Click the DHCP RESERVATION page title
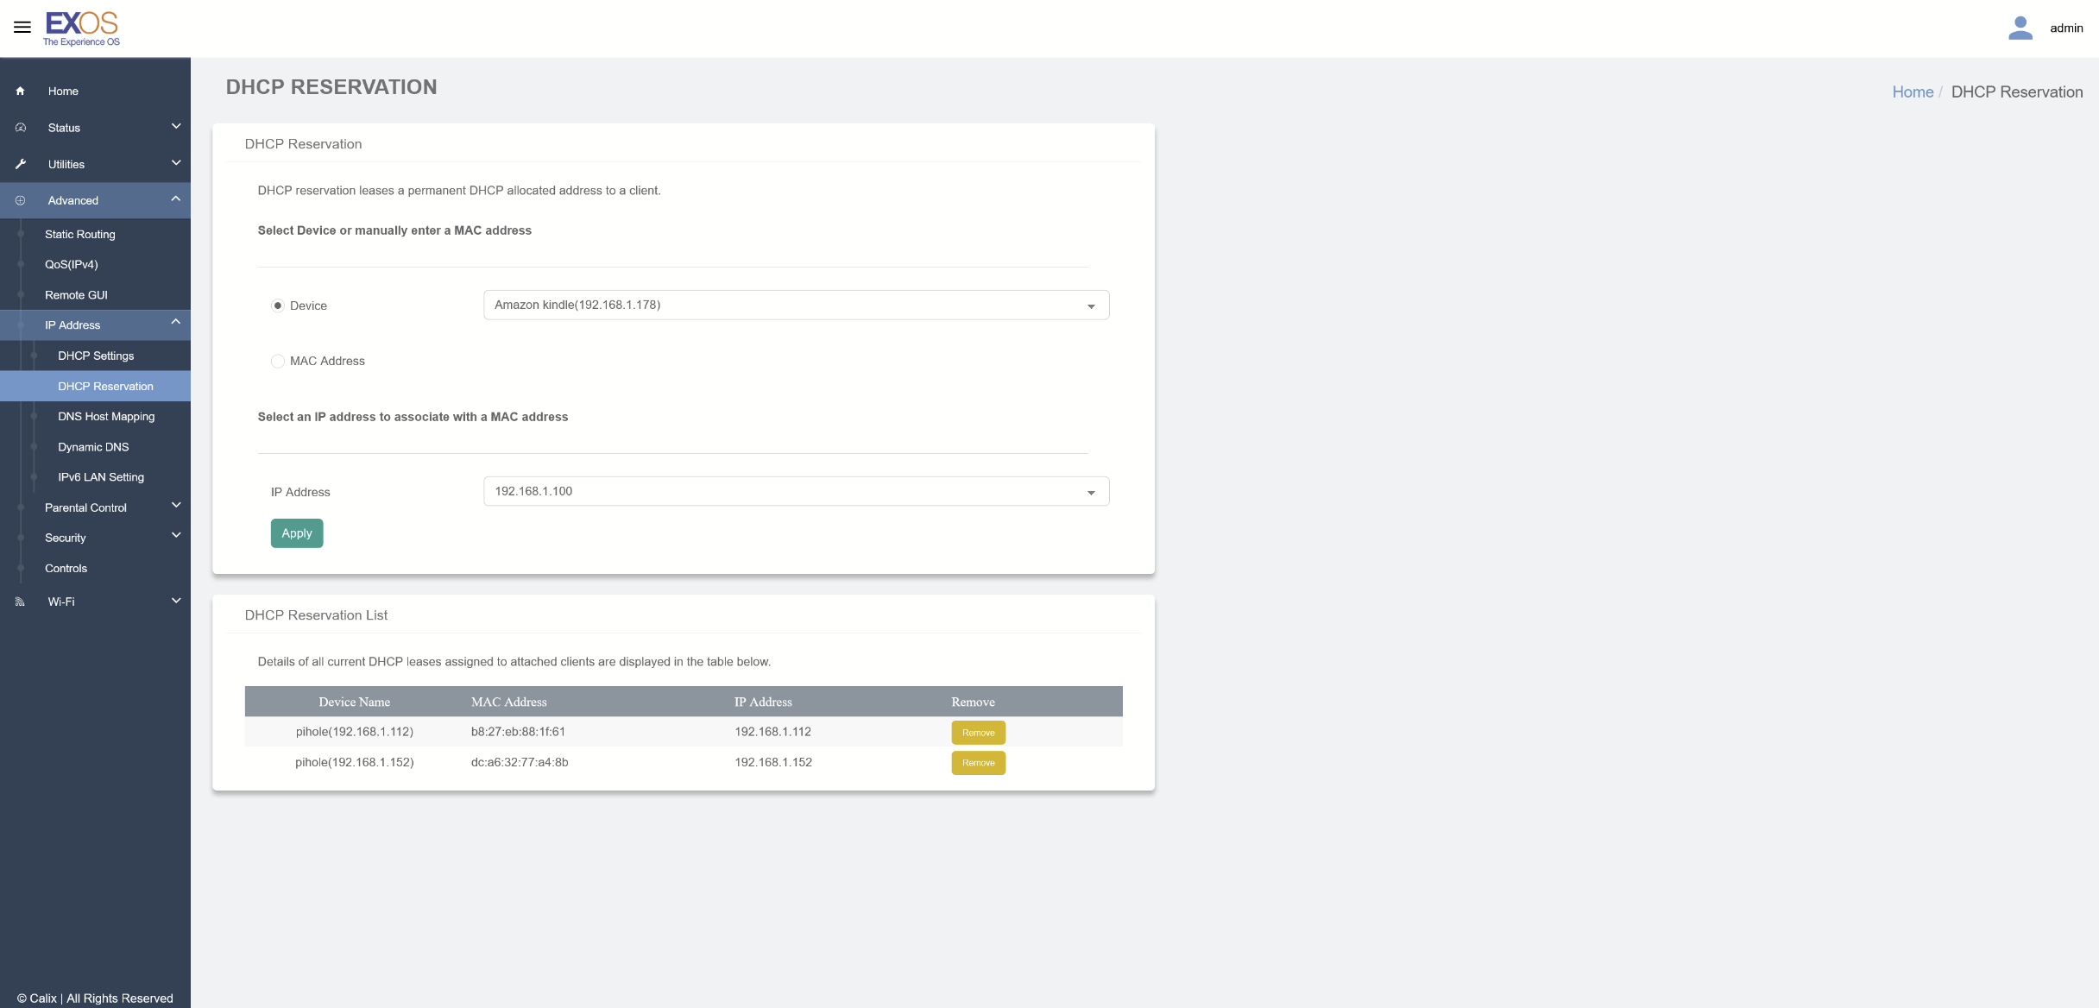The image size is (2099, 1008). (331, 87)
